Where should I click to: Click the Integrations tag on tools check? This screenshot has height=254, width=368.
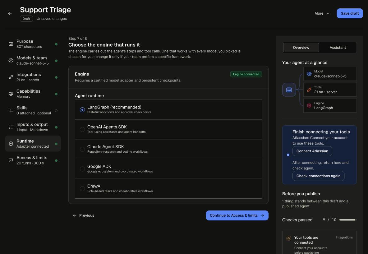click(x=344, y=238)
